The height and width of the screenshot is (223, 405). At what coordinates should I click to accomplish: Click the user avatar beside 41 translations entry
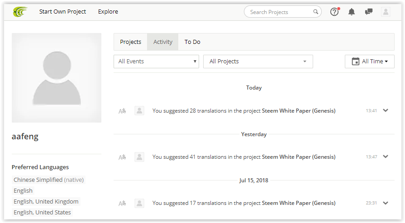139,157
